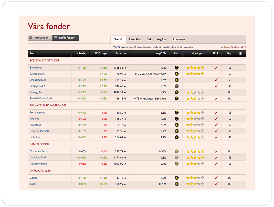
Task: Click risk badge 2 for Corporate Bond
Action: (x=177, y=151)
